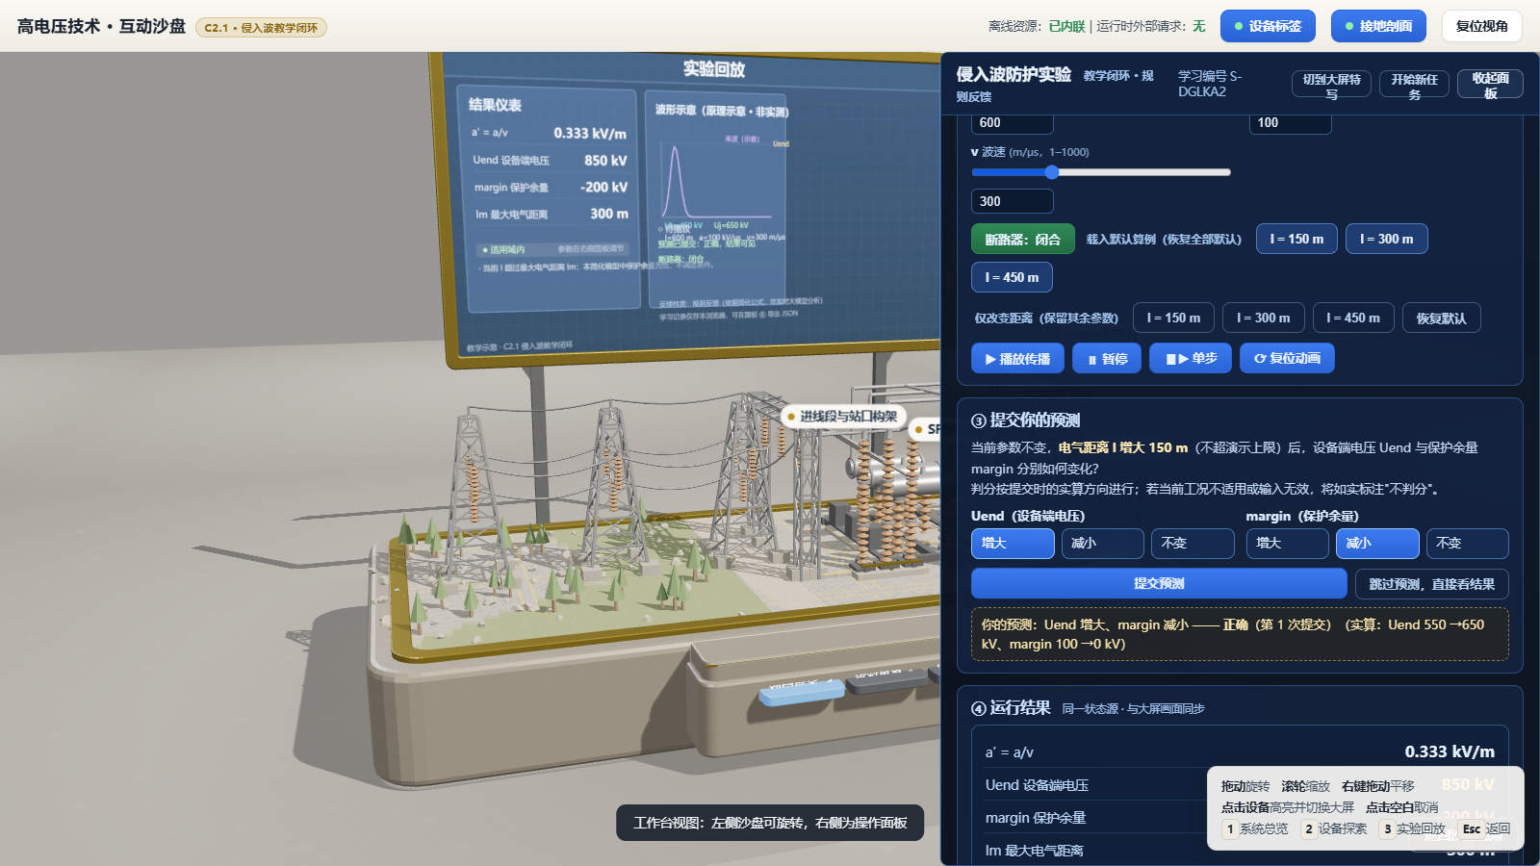Viewport: 1540px width, 866px height.
Task: Click the C2.1 侵入波教学闭环 badge
Action: (x=261, y=28)
